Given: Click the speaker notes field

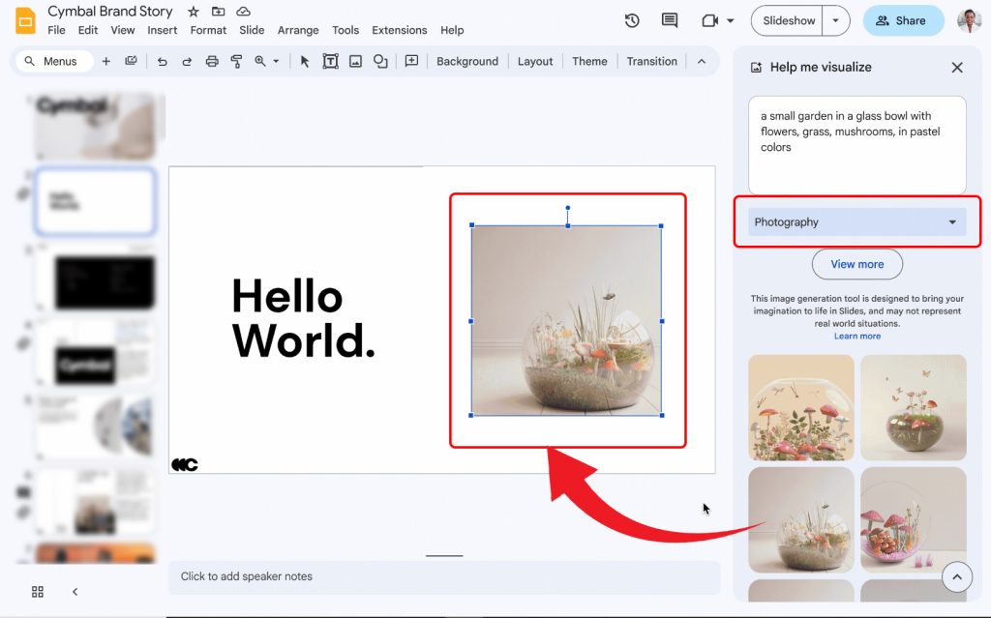Looking at the screenshot, I should pos(444,576).
